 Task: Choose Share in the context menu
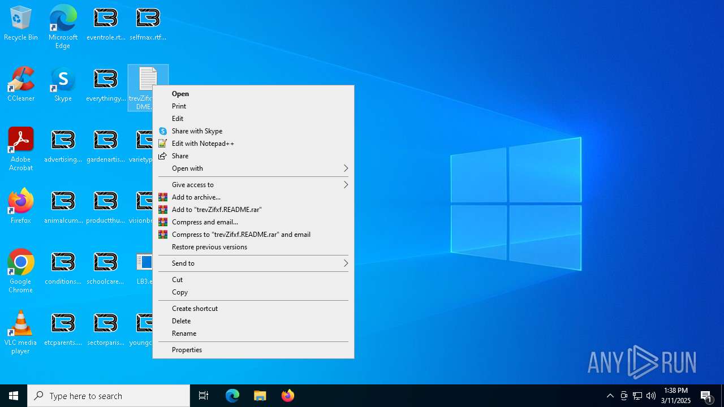(x=253, y=156)
